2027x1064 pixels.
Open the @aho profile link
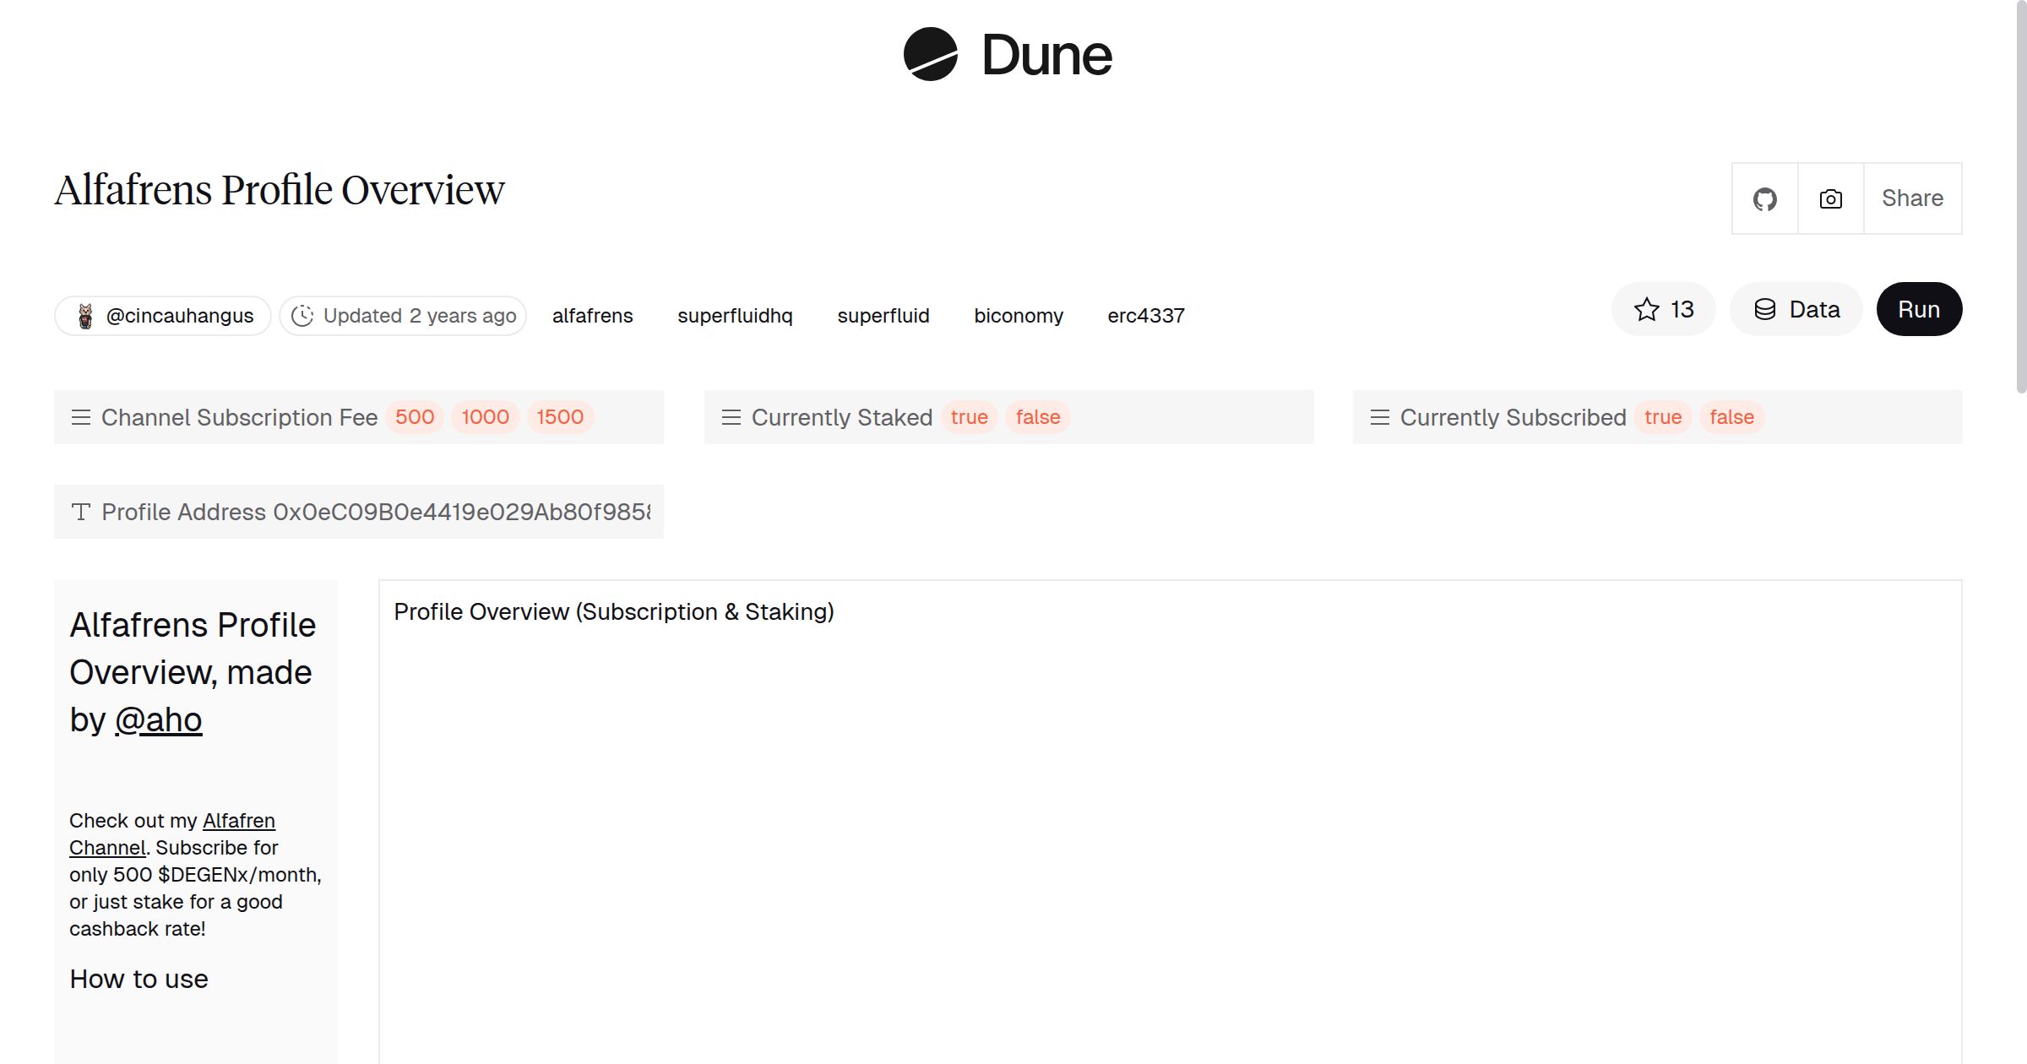(158, 719)
